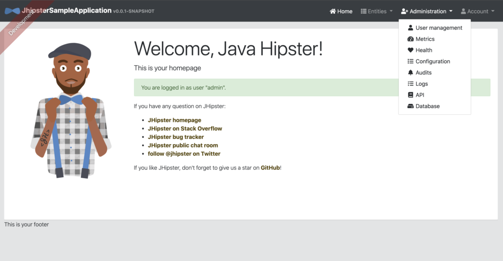Click the Audits bell icon
This screenshot has width=503, height=261.
(410, 73)
